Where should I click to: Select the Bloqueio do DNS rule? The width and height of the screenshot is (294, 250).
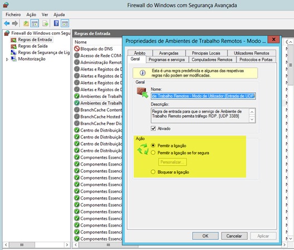click(96, 49)
